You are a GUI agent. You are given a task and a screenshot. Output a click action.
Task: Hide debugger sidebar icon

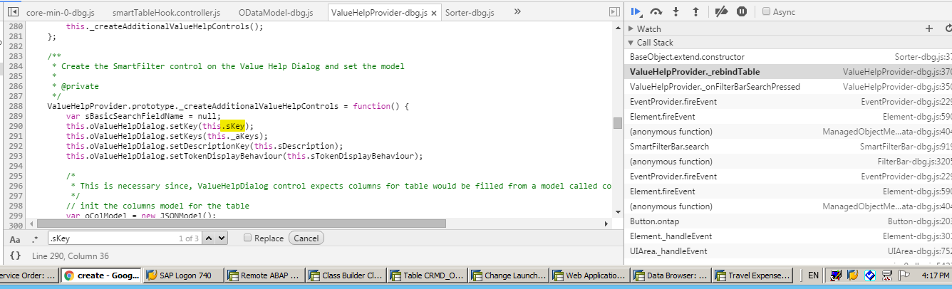(614, 12)
